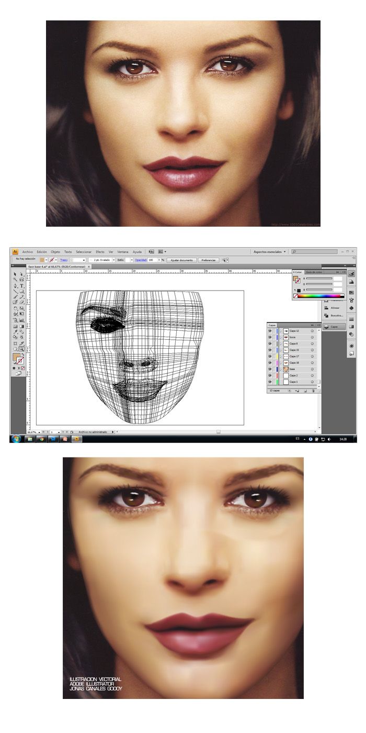Select the Eraser tool

pyautogui.click(x=21, y=302)
